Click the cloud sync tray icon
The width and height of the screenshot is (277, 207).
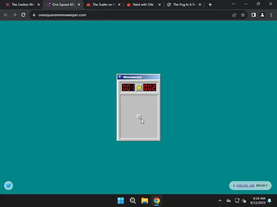tap(229, 201)
